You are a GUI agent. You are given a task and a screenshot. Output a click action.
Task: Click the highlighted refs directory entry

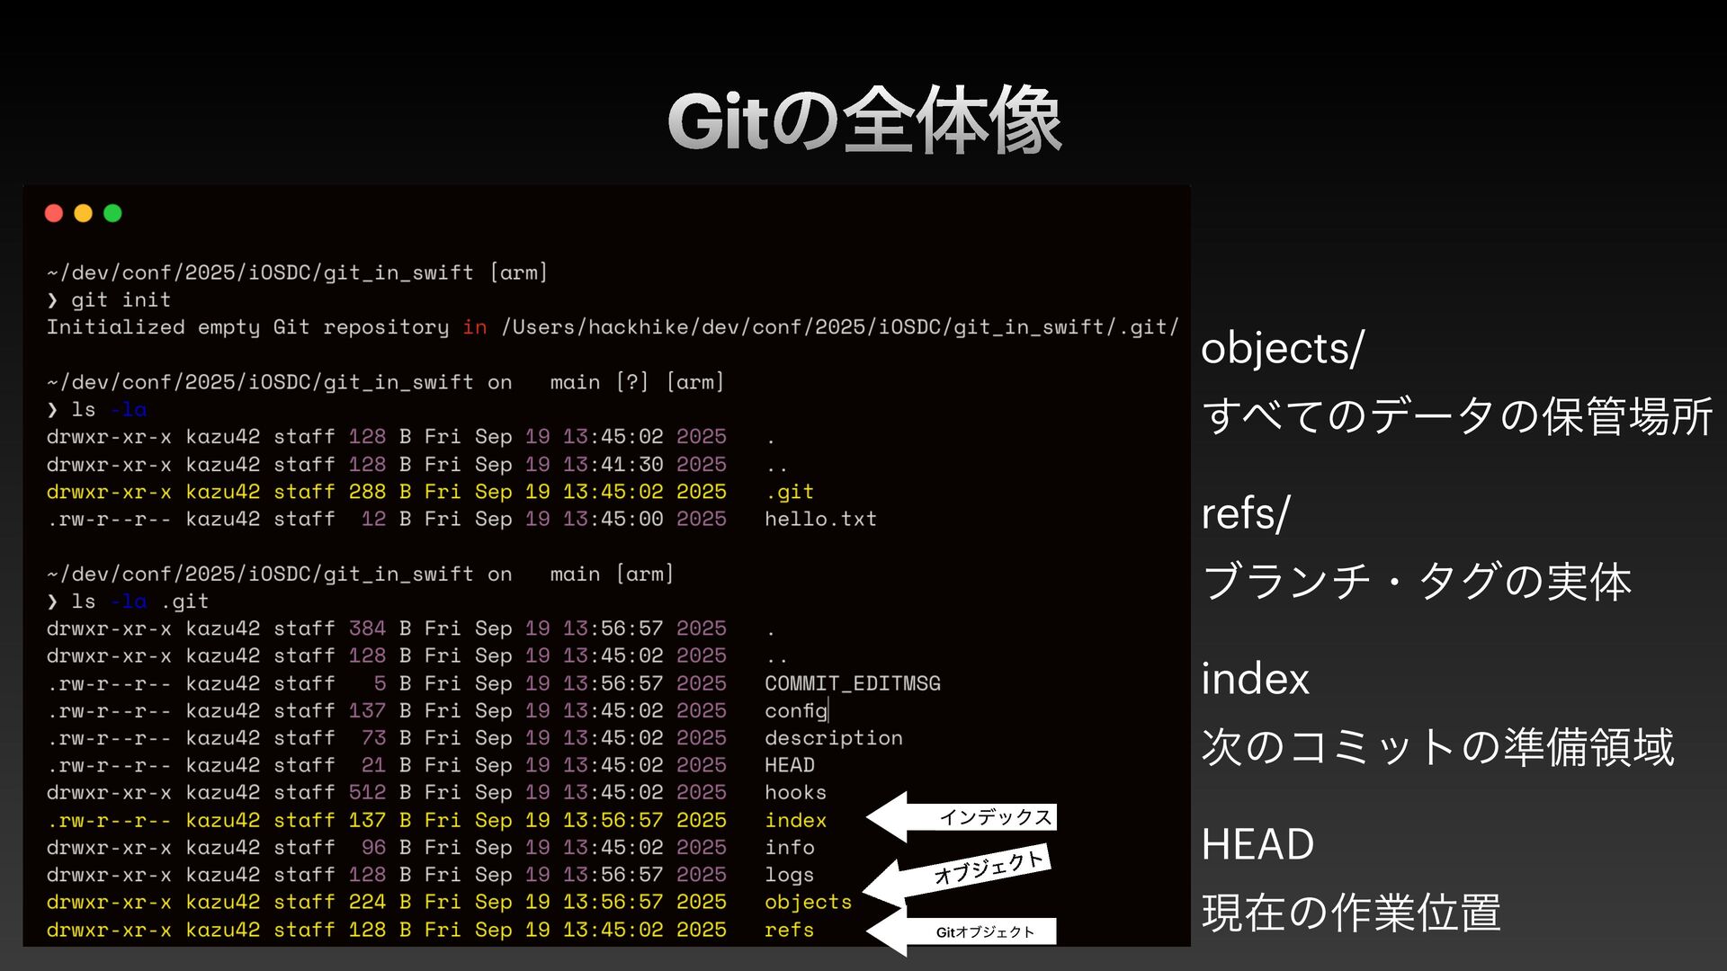(789, 930)
